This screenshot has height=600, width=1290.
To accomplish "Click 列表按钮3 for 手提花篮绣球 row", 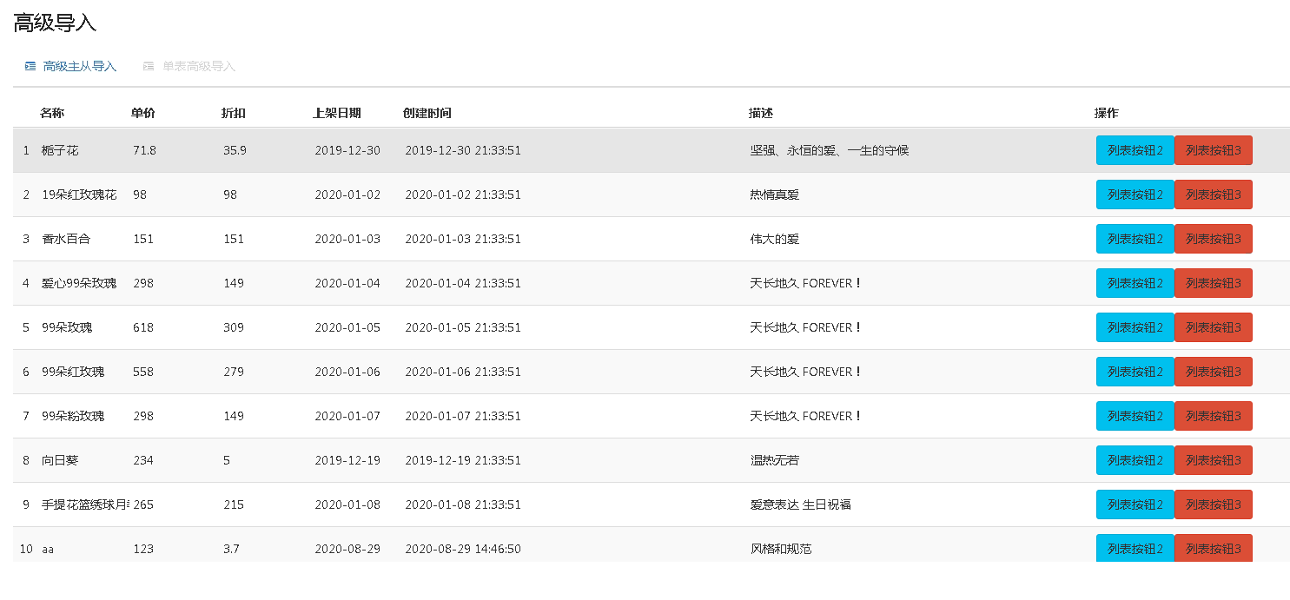I will 1213,504.
